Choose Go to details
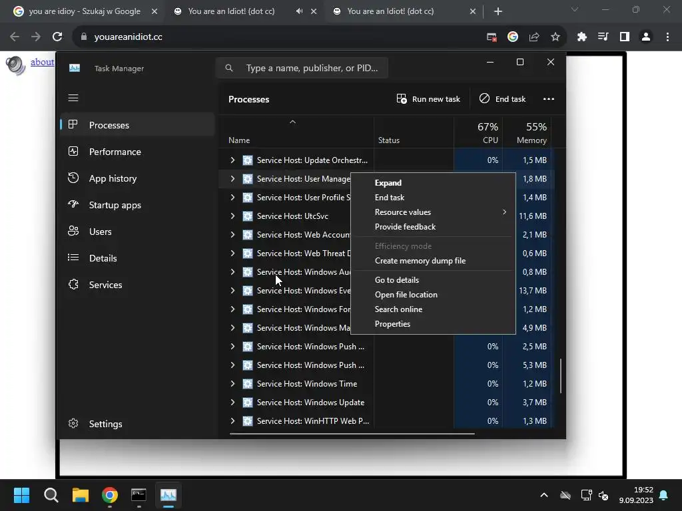The width and height of the screenshot is (682, 511). pyautogui.click(x=433, y=280)
